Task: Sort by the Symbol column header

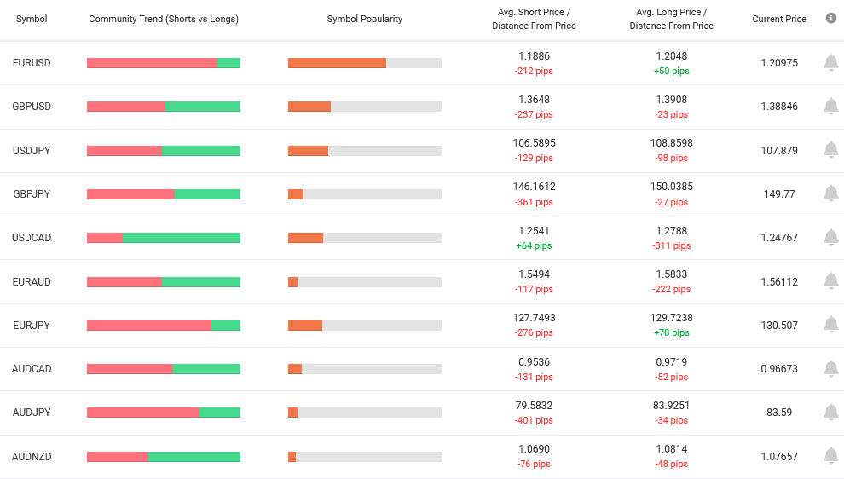Action: tap(32, 19)
